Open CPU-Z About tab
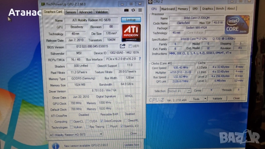The height and width of the screenshot is (149, 265). 231,8
